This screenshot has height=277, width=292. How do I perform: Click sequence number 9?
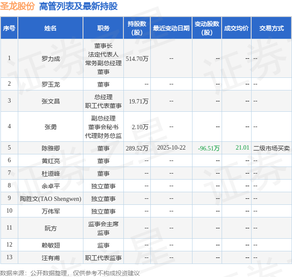tap(9, 198)
